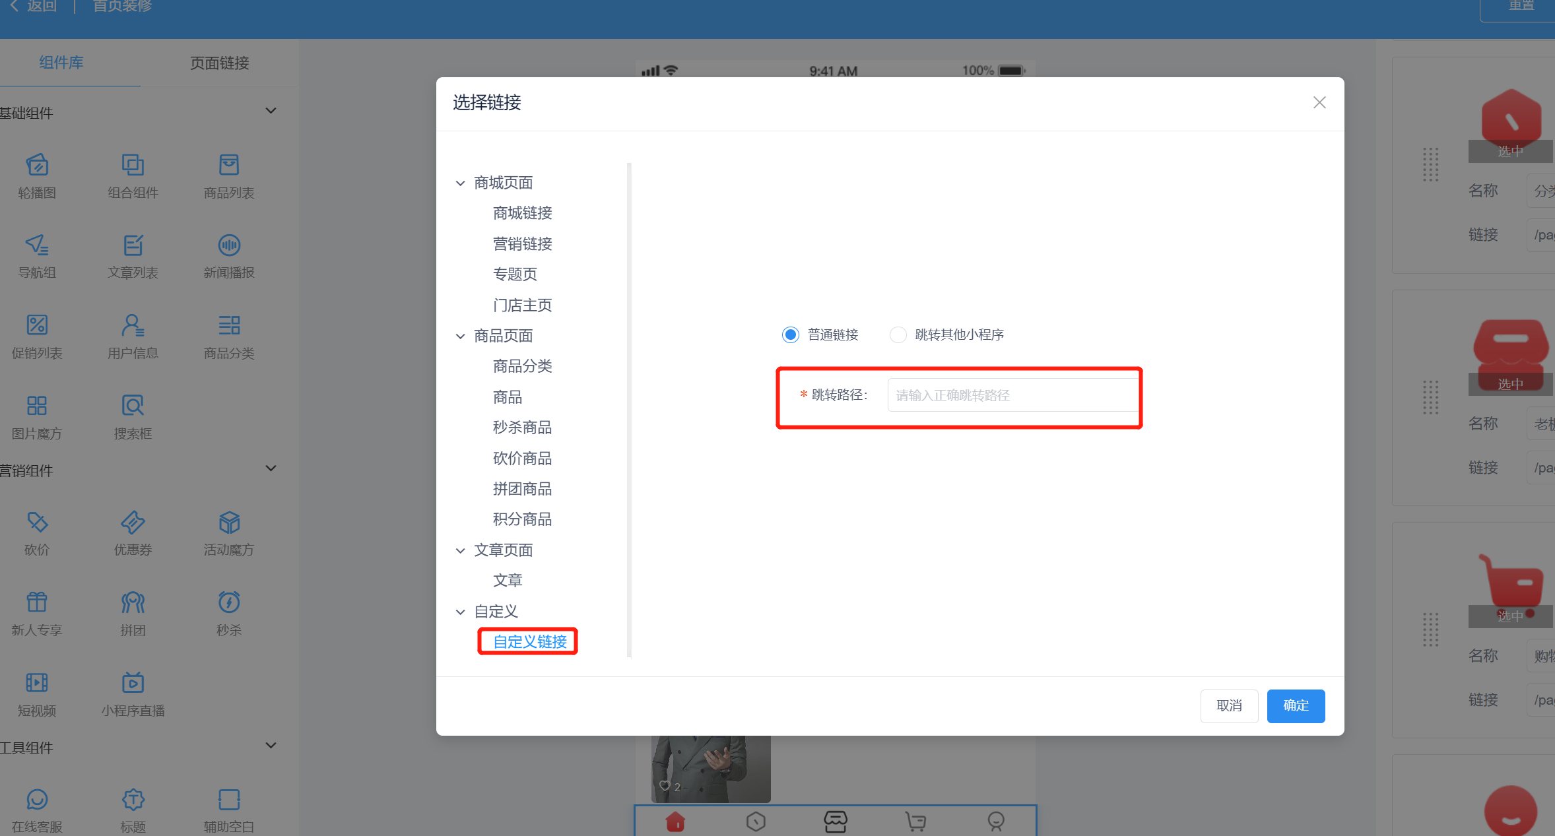The width and height of the screenshot is (1555, 836).
Task: Choose 商城链接 in the link tree
Action: point(522,213)
